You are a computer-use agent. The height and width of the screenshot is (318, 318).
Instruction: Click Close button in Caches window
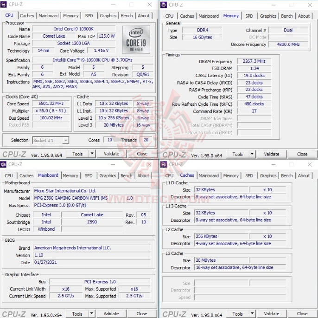click(x=302, y=314)
